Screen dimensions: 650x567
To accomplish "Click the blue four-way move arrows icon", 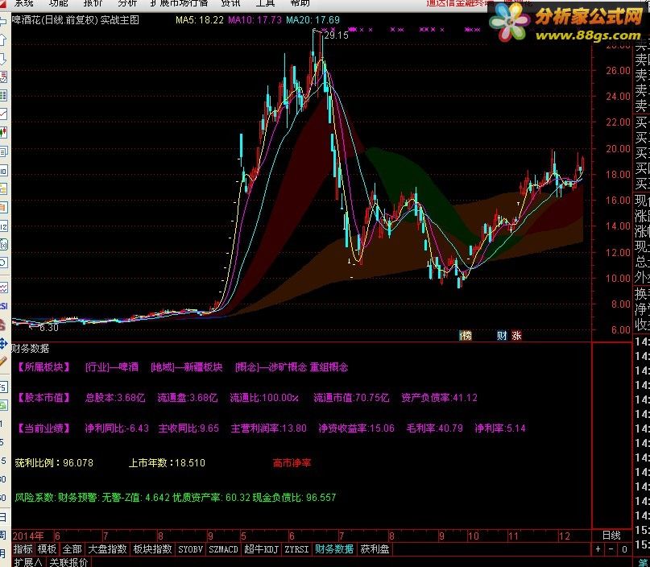I will (x=3, y=343).
